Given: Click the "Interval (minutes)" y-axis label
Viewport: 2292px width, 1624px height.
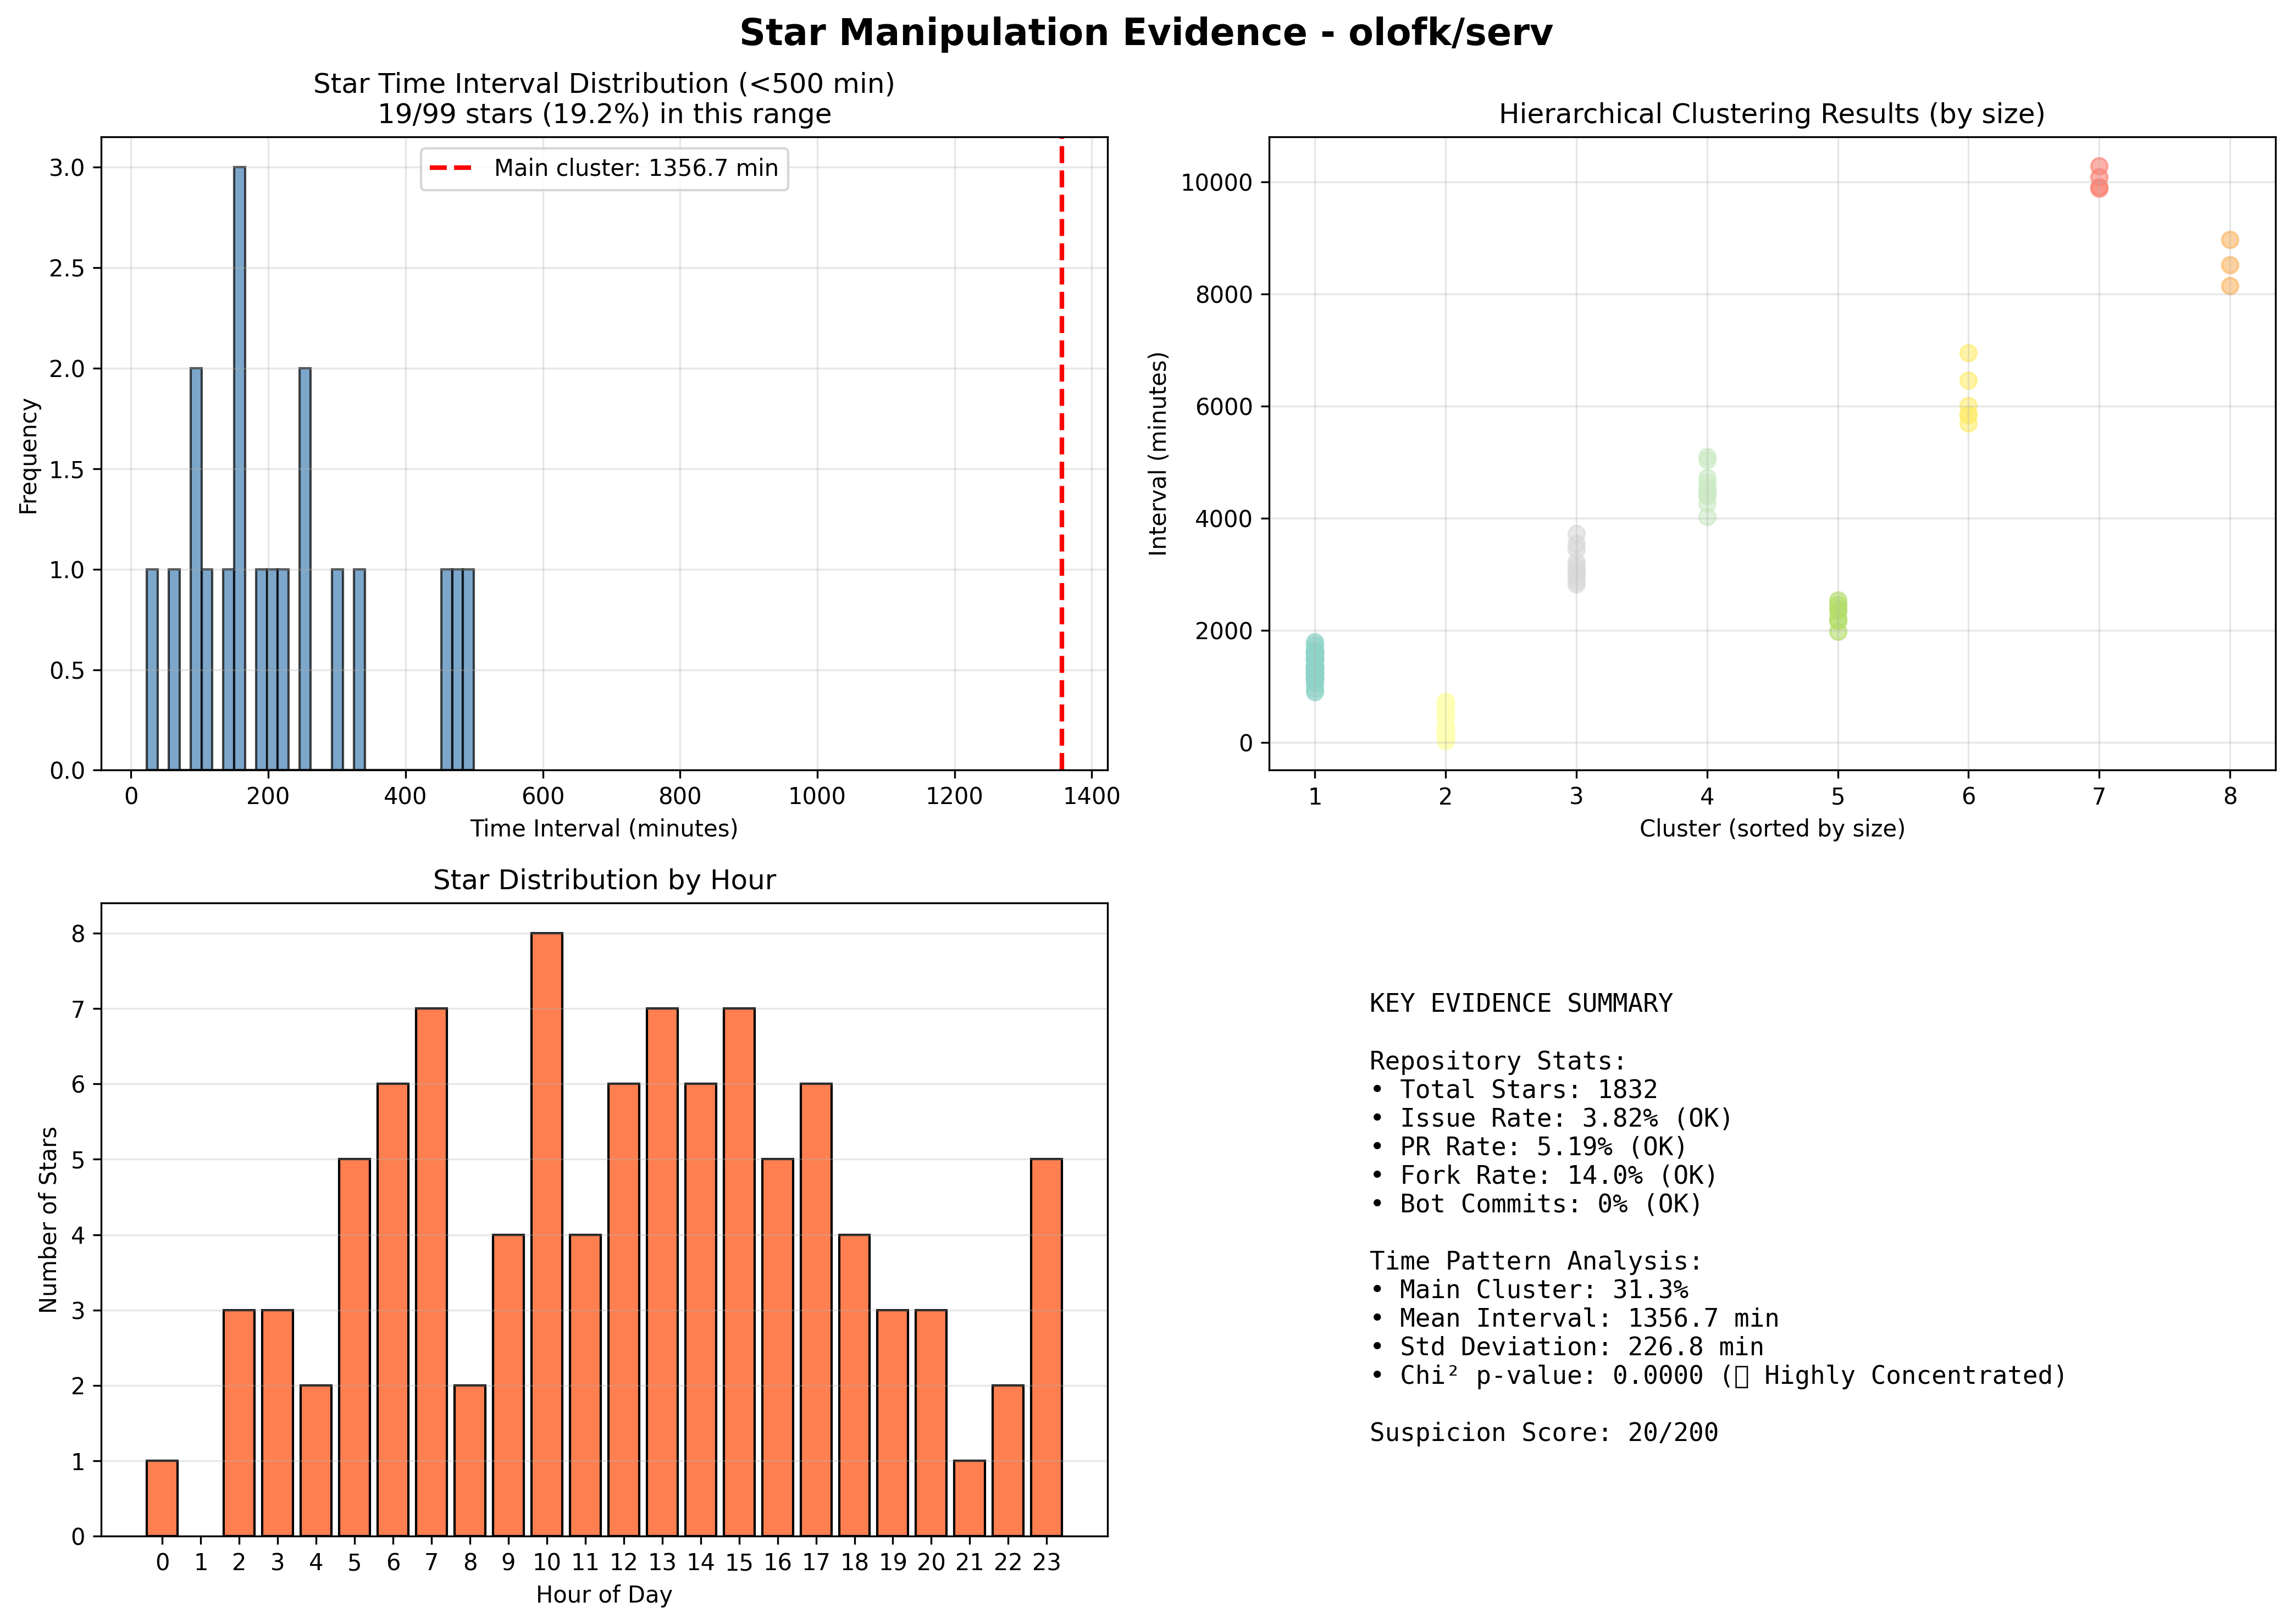Looking at the screenshot, I should click(1158, 453).
